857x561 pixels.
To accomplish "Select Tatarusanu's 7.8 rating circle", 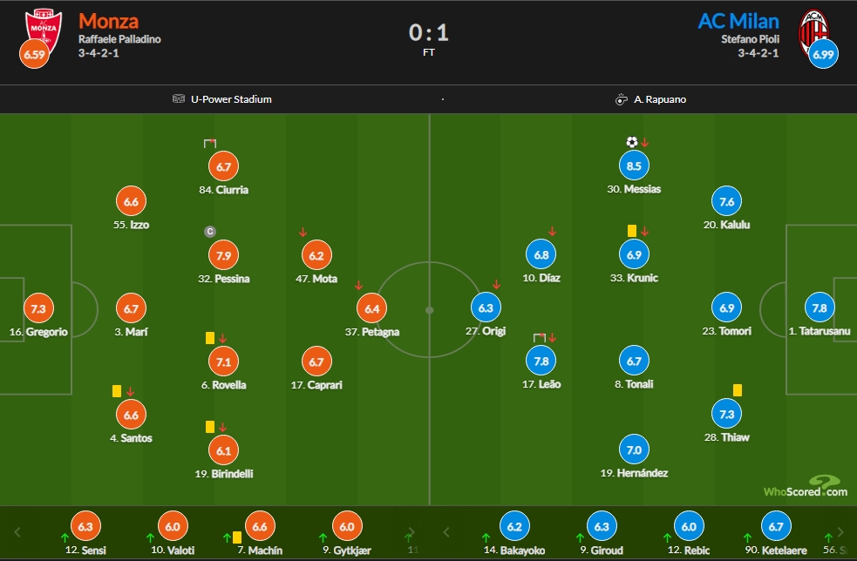I will tap(820, 308).
